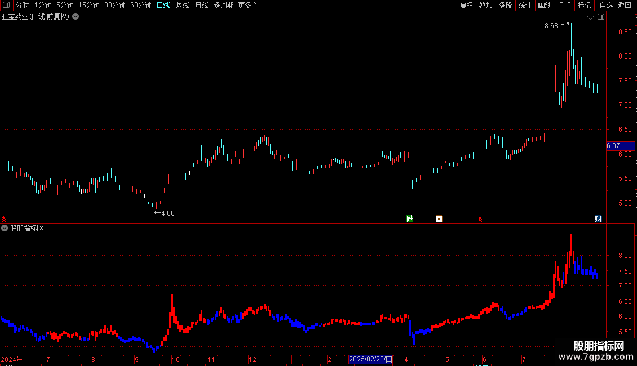Toggle the left sidebar panel icon
Image resolution: width=637 pixels, height=366 pixels.
6,5
